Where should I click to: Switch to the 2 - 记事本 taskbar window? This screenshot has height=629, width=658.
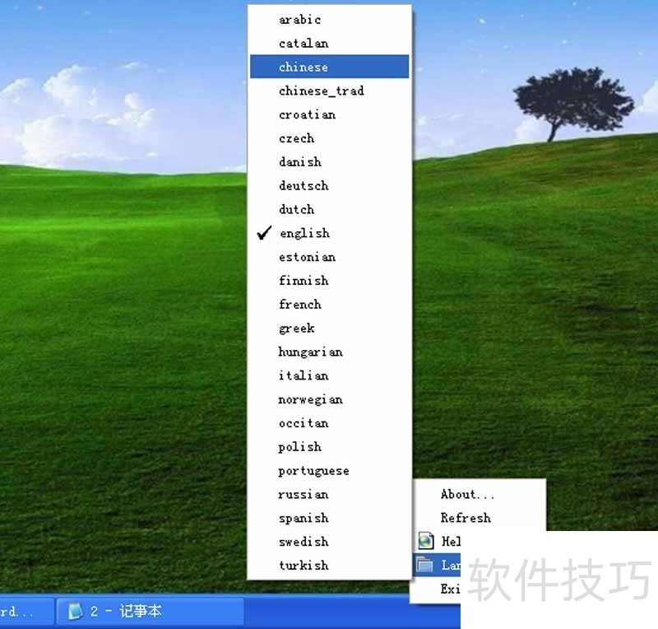point(150,612)
